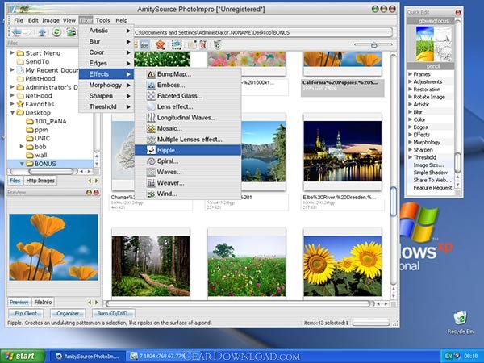Click the red close circle on Preview panel

point(96,193)
